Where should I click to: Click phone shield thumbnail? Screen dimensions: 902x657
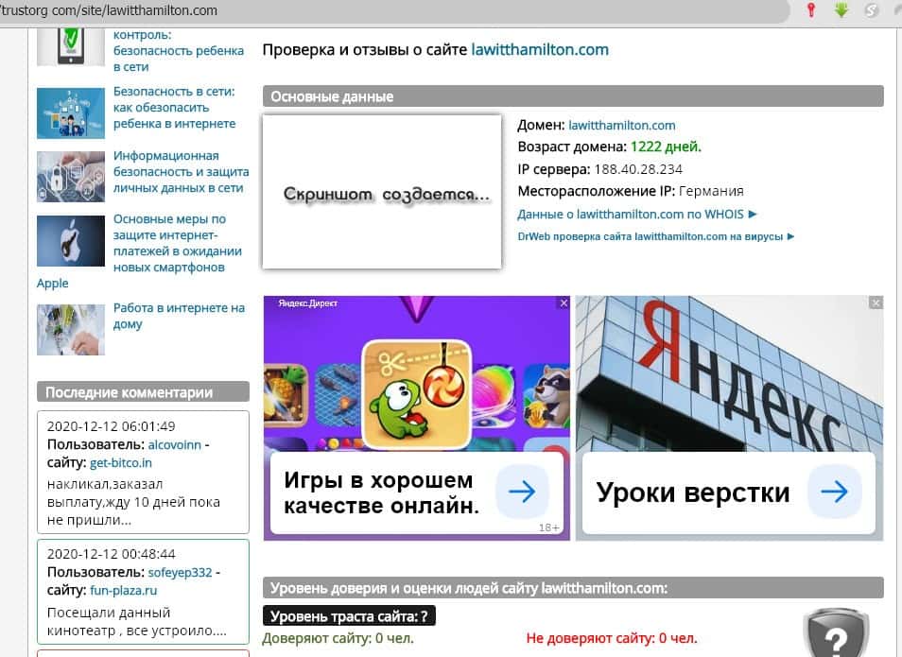tap(71, 47)
